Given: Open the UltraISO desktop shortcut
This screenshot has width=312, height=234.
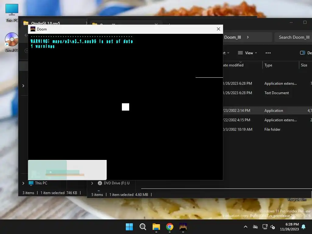Looking at the screenshot, I should (x=11, y=42).
